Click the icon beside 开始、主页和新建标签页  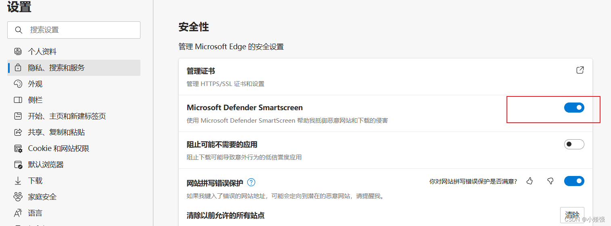(18, 116)
